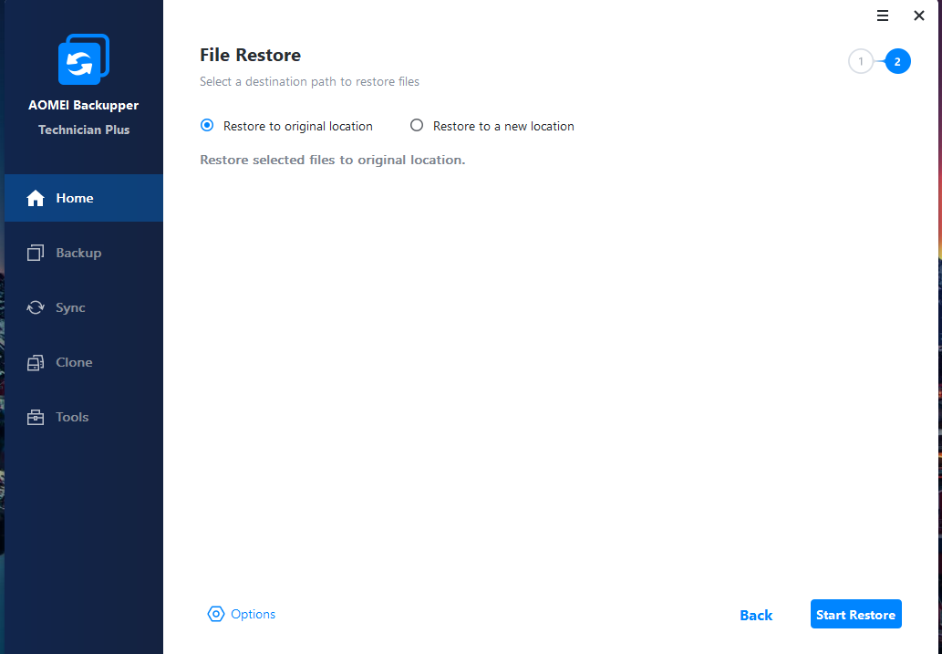
Task: Go to step 1 in the progress indicator
Action: (860, 62)
